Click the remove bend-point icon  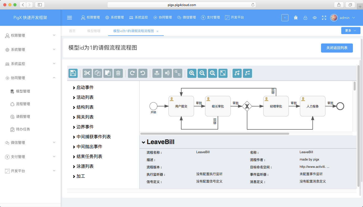coord(247,73)
